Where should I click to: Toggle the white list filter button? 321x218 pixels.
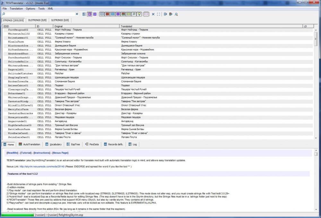(x=102, y=14)
